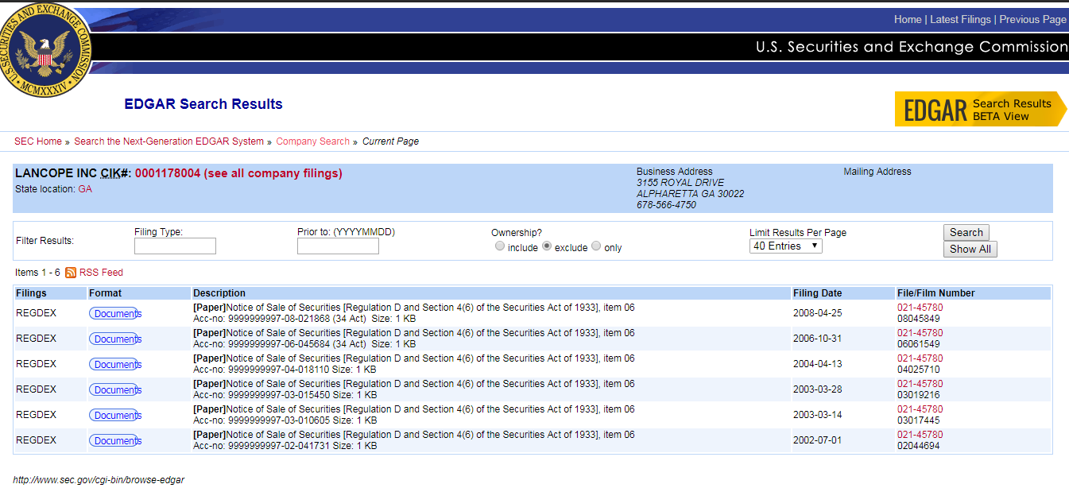The width and height of the screenshot is (1069, 488).
Task: Open EDGAR Search Results BETA View banner
Action: coord(981,109)
